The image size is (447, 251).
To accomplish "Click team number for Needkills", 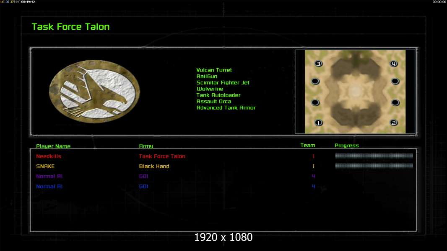I will (314, 156).
